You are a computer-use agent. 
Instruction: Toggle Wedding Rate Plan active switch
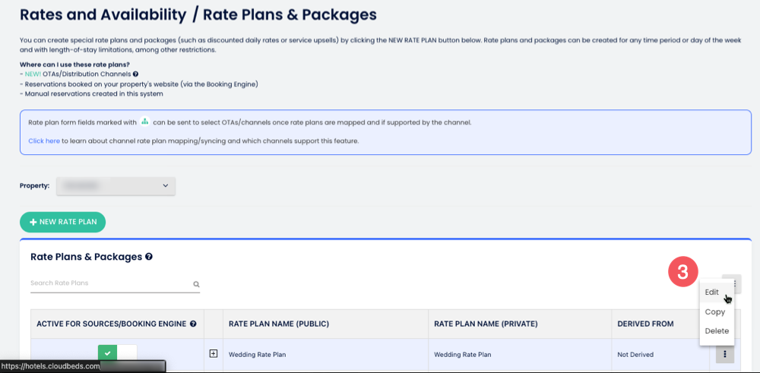click(117, 353)
